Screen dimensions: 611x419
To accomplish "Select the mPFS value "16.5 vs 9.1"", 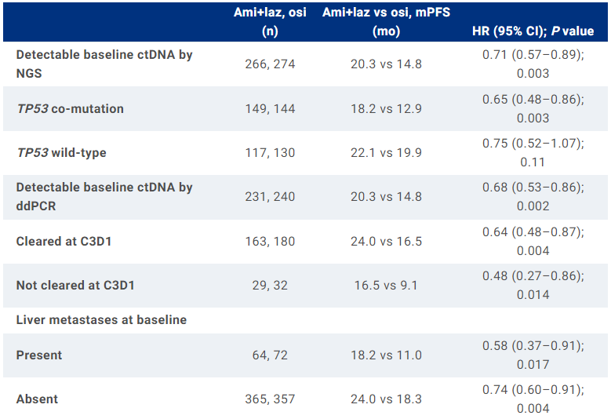I will tap(386, 286).
